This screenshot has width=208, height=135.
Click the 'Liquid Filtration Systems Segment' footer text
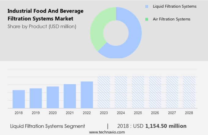[47, 126]
